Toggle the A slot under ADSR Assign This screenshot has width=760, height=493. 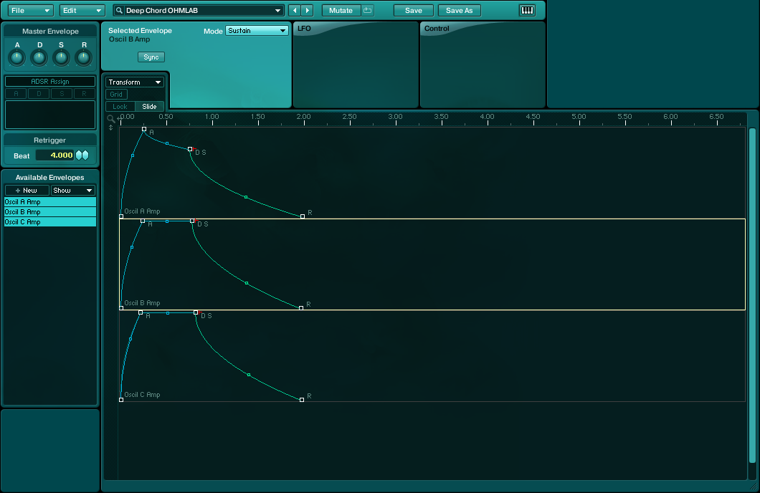(x=16, y=93)
